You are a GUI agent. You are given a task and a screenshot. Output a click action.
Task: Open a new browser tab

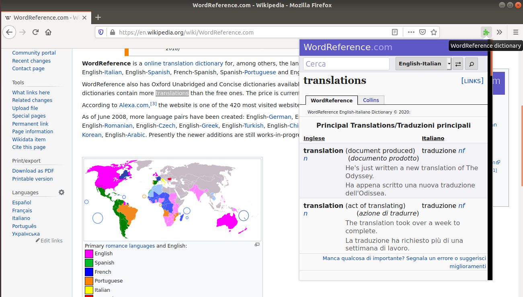pyautogui.click(x=98, y=17)
